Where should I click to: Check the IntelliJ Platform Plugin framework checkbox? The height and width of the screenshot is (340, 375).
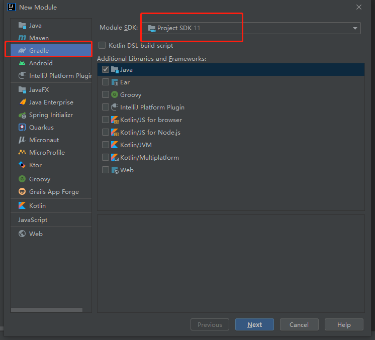point(106,107)
